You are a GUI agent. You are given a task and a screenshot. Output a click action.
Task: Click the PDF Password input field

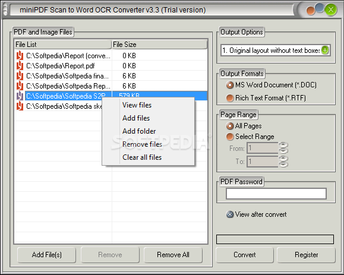(x=276, y=194)
